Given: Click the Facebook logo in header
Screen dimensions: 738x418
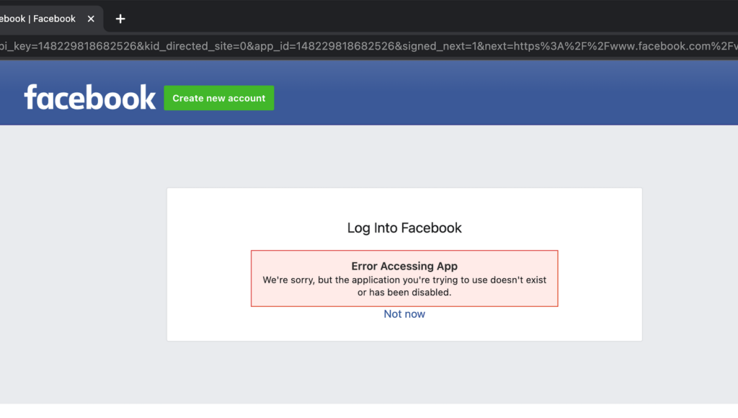Looking at the screenshot, I should (x=89, y=97).
